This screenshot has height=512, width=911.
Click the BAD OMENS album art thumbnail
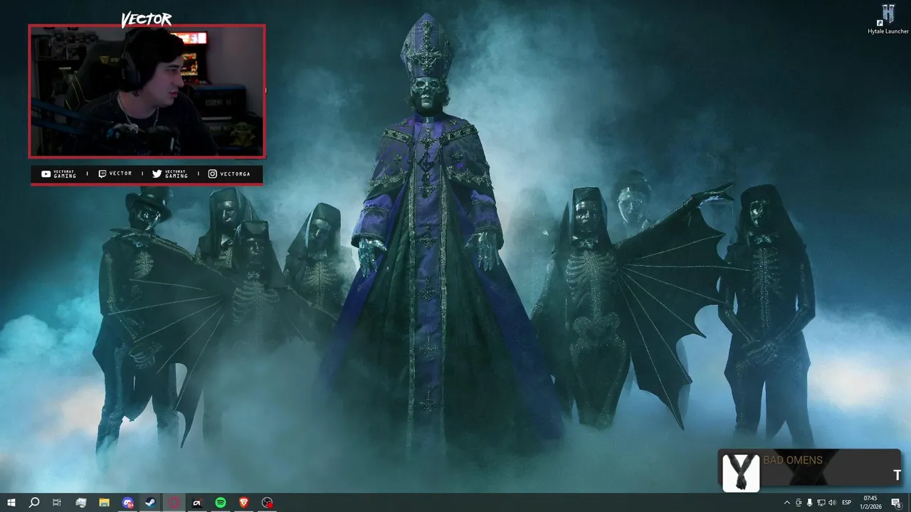(x=741, y=471)
